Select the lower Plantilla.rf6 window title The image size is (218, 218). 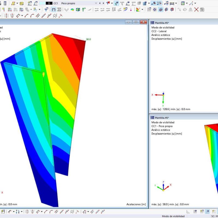click(x=162, y=118)
